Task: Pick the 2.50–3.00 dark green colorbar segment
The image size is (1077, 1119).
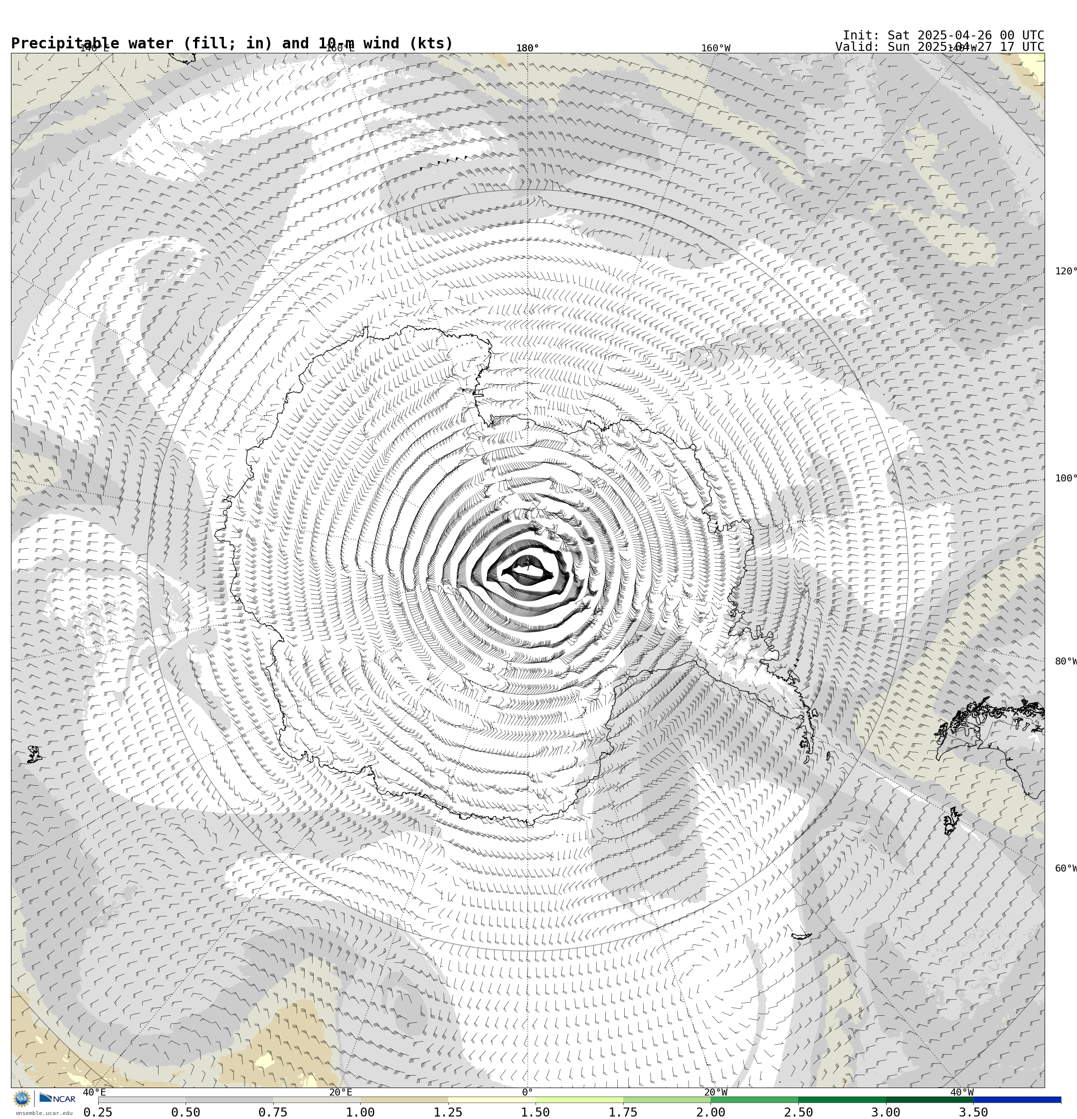Action: point(842,1100)
